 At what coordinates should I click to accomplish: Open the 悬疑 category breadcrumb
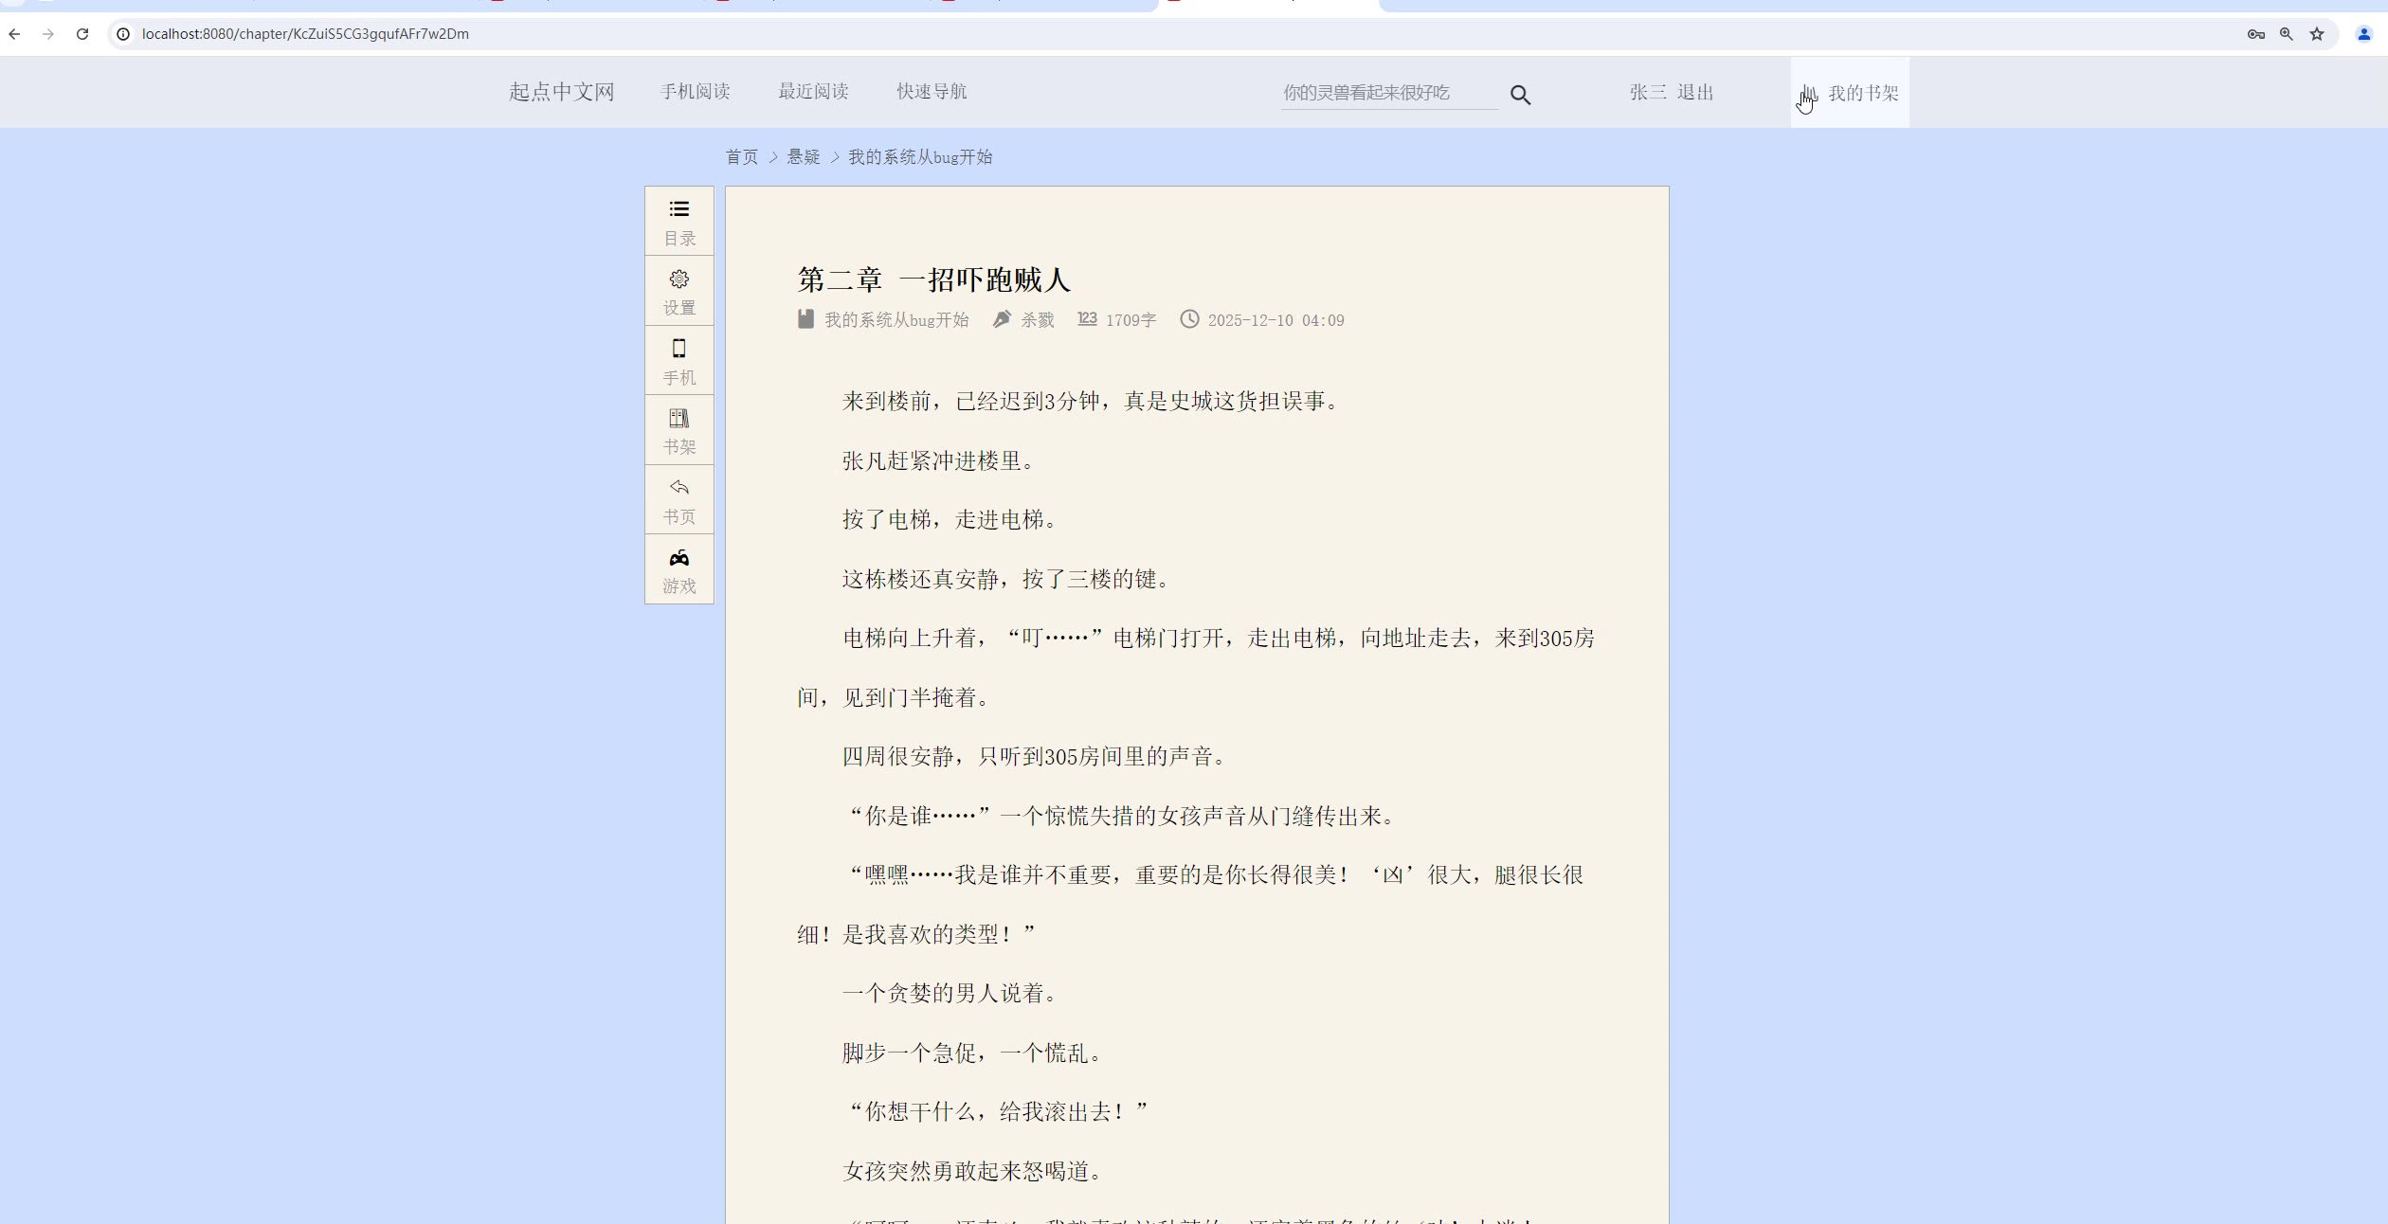coord(804,157)
